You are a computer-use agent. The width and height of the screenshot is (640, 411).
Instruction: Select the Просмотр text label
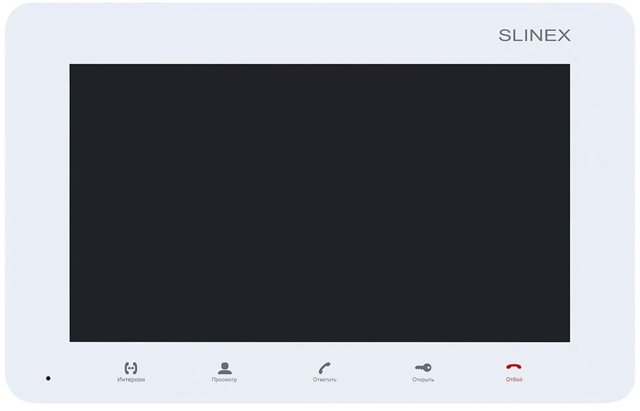pos(224,380)
